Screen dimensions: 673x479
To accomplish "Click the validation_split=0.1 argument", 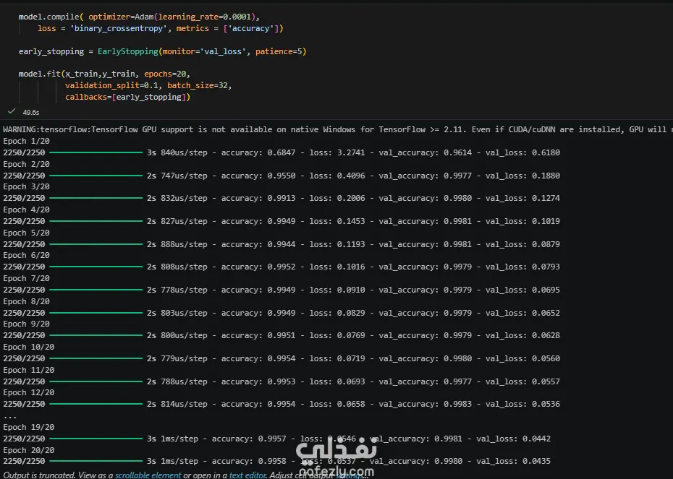I will tap(111, 85).
